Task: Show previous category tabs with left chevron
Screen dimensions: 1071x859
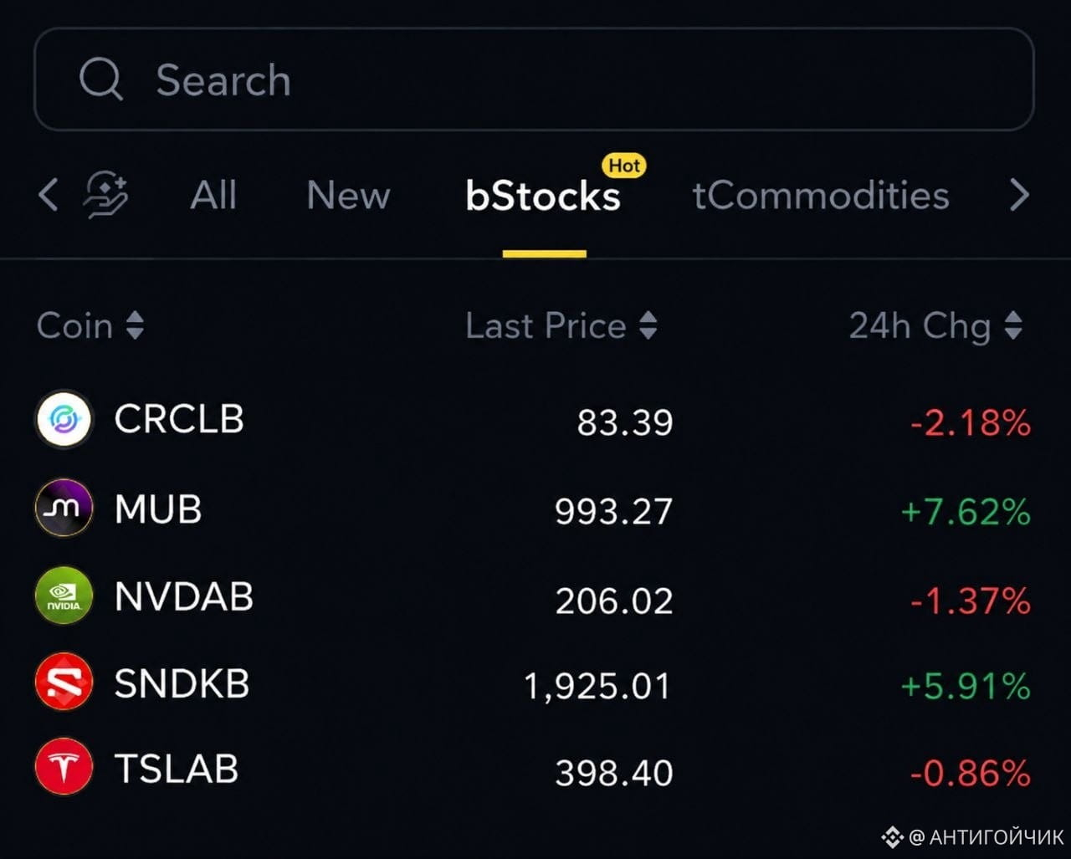Action: (49, 195)
